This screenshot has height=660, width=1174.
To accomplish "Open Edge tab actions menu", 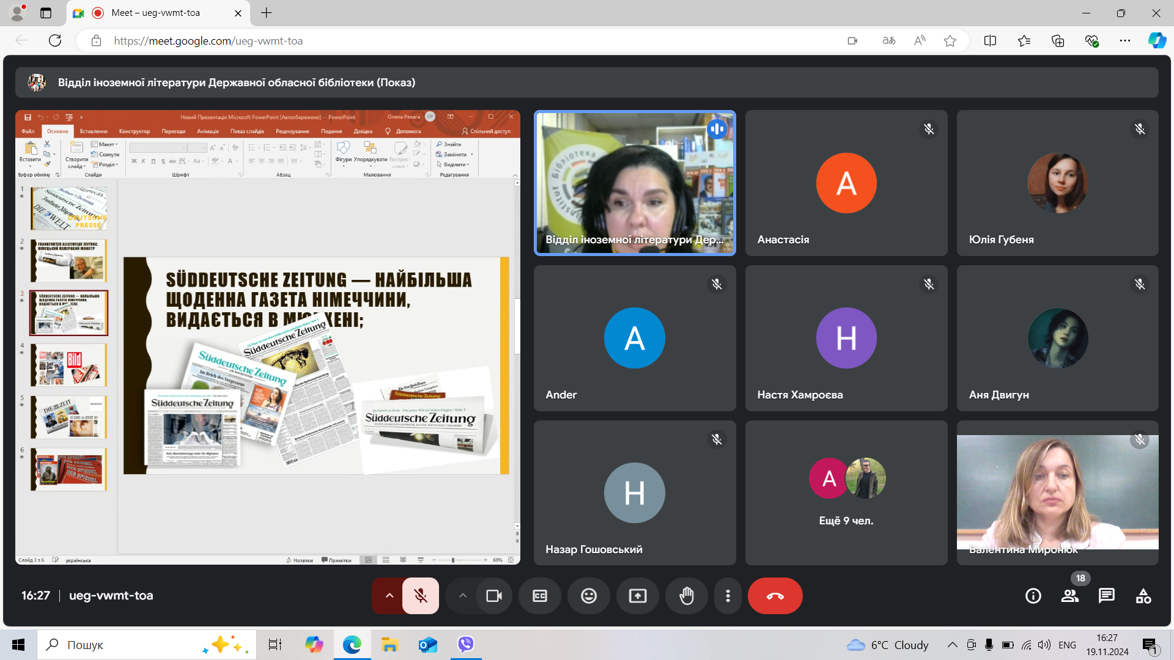I will (x=46, y=13).
